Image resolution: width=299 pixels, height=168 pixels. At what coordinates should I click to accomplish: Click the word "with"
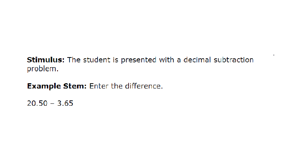167,60
